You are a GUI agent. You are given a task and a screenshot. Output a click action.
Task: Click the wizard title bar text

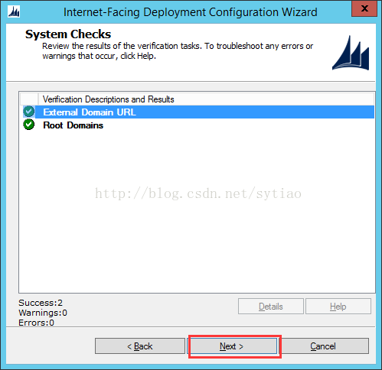(x=191, y=12)
